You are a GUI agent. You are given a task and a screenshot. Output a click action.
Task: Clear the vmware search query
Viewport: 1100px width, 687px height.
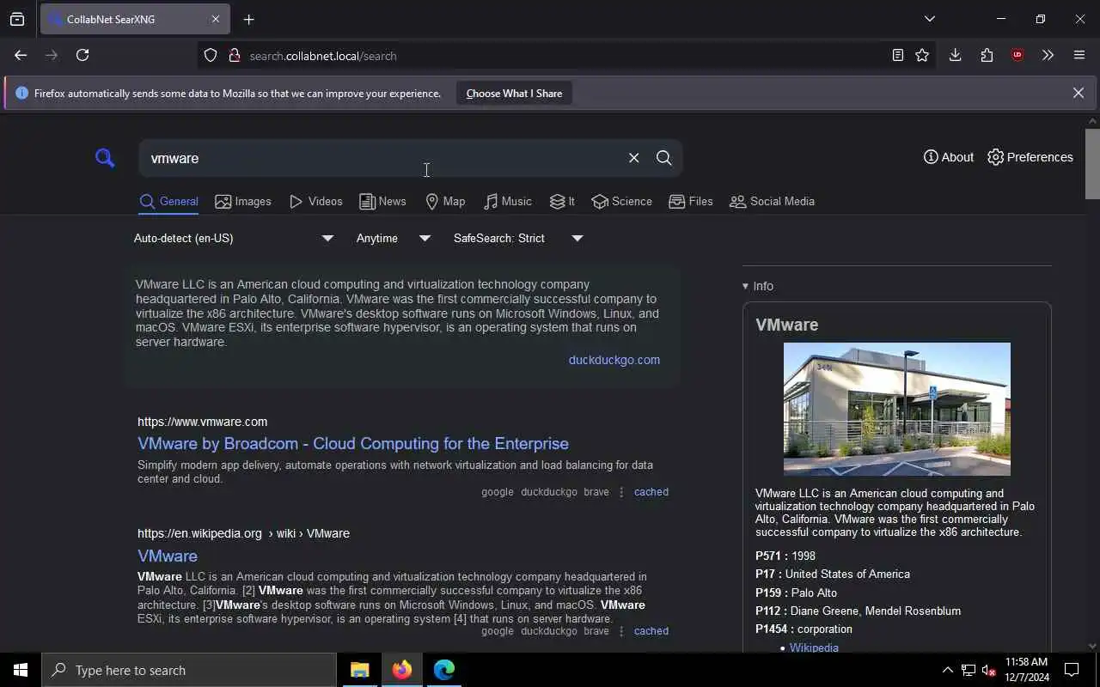(x=633, y=158)
